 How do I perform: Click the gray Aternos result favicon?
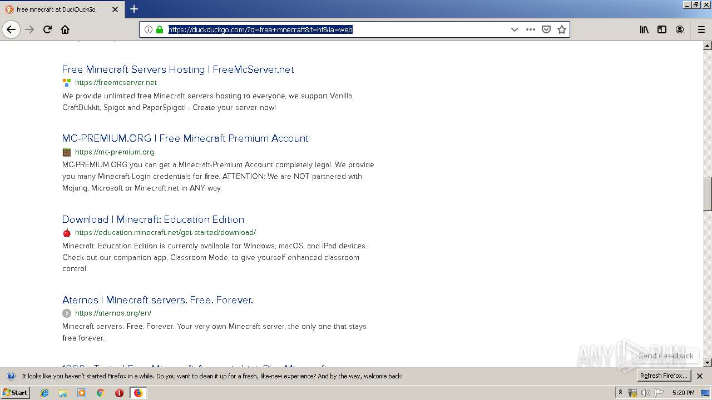[67, 313]
